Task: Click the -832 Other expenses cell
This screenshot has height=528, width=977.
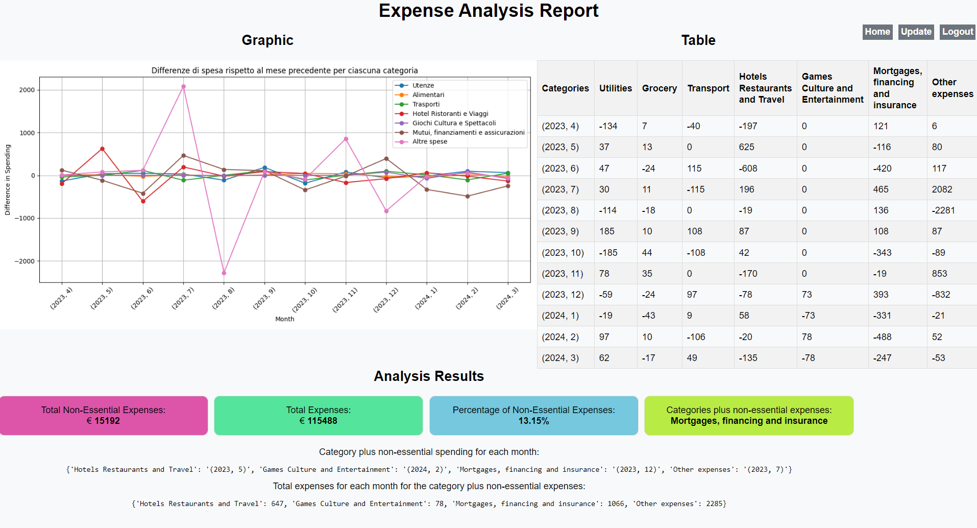Action: point(952,295)
